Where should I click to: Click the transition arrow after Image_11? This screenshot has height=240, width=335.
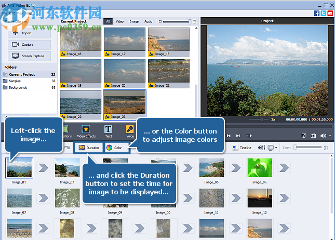click(x=236, y=198)
